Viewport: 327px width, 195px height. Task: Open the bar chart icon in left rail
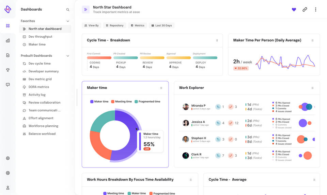[x=8, y=40]
